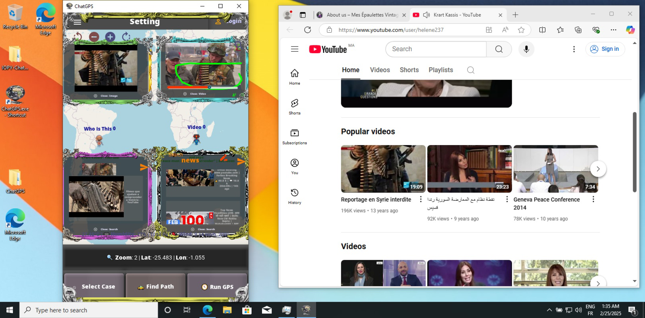Click the Run GPS button
Viewport: 645px width, 318px height.
coord(217,286)
